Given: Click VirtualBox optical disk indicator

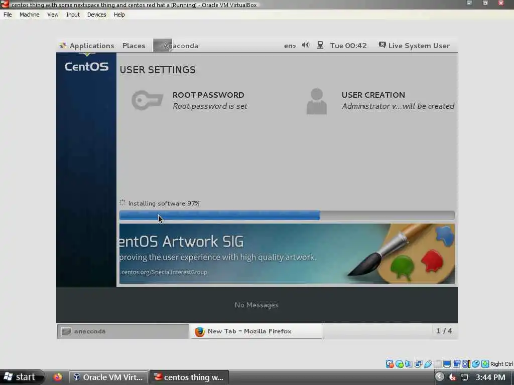Looking at the screenshot, I should 399,364.
